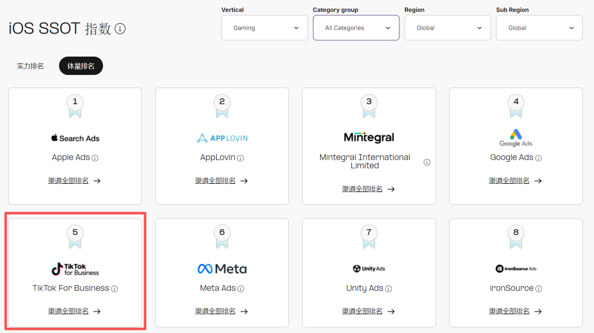Click the Meta Ads name text
Screen dimensions: 594x333
218,288
